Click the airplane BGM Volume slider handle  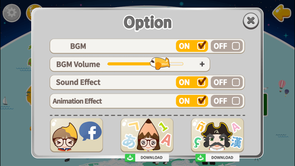click(x=160, y=63)
